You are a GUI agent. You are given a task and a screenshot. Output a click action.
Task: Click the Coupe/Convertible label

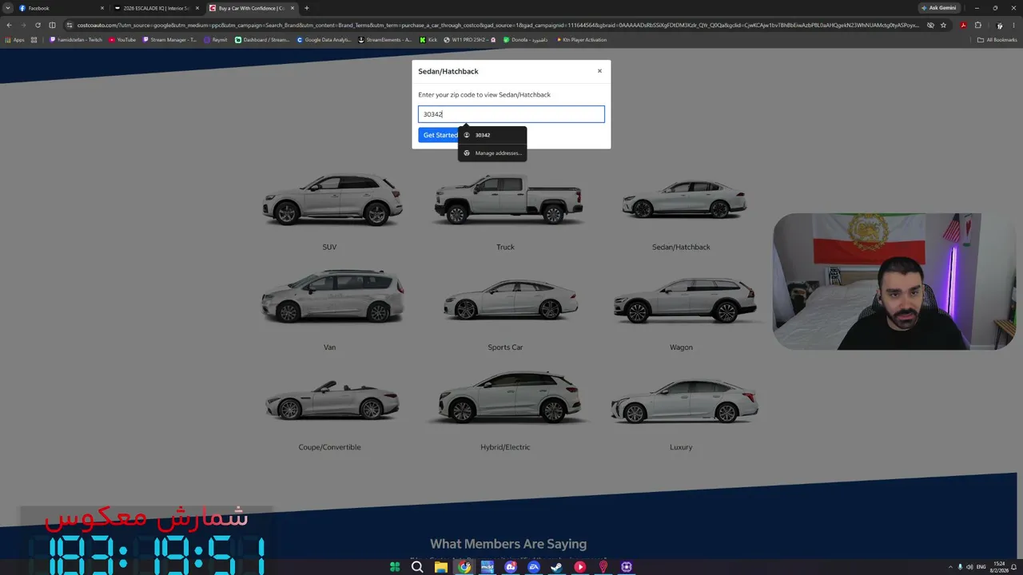coord(329,447)
